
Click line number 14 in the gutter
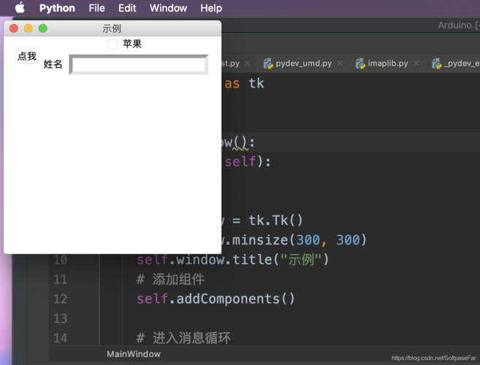click(x=61, y=338)
